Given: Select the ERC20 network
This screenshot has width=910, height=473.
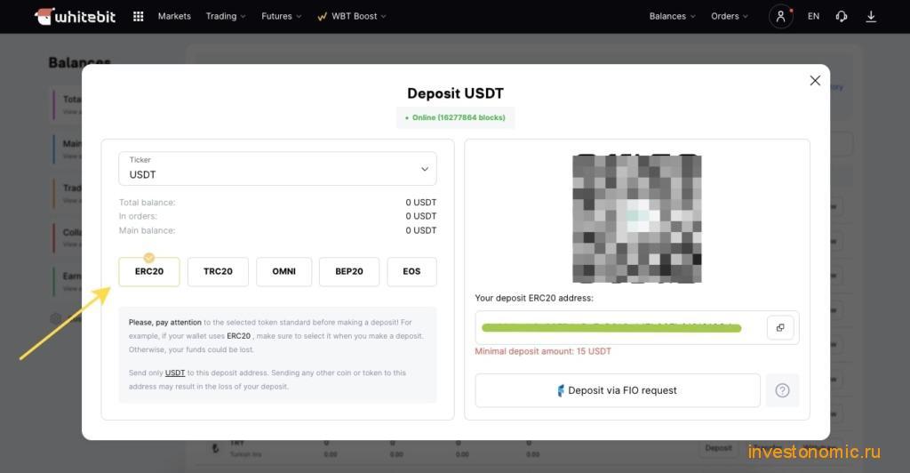Looking at the screenshot, I should click(x=149, y=271).
